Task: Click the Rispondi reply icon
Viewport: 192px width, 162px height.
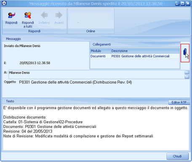Action: pyautogui.click(x=11, y=15)
